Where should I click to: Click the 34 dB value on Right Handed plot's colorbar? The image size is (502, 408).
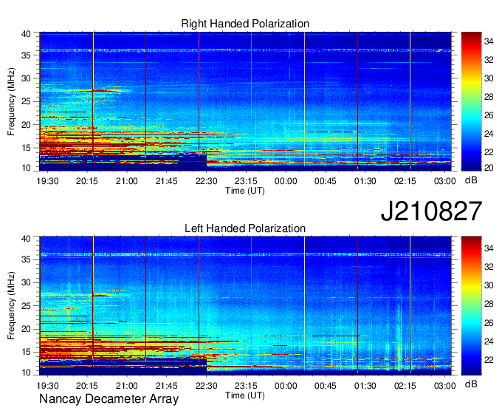point(489,41)
